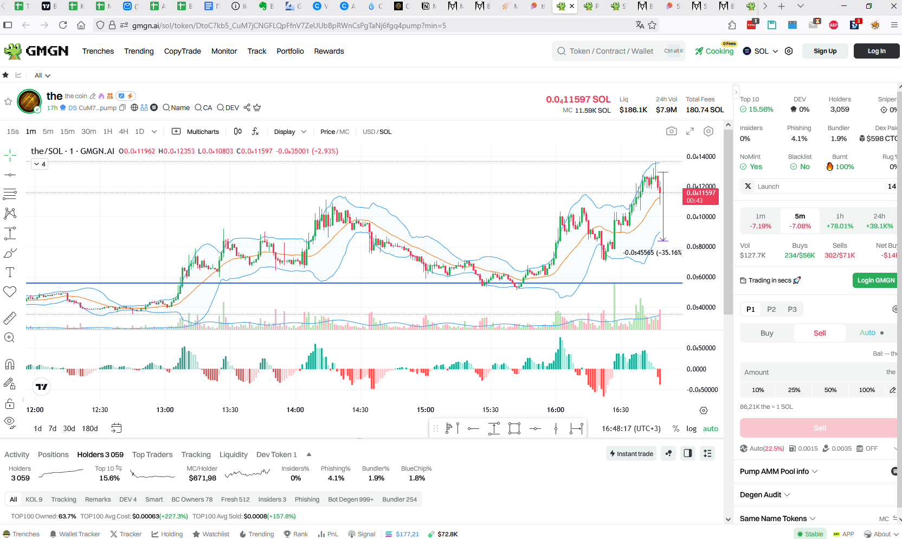Click the Sign Up button

[825, 51]
